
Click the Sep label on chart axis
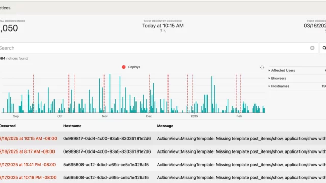pos(16,116)
